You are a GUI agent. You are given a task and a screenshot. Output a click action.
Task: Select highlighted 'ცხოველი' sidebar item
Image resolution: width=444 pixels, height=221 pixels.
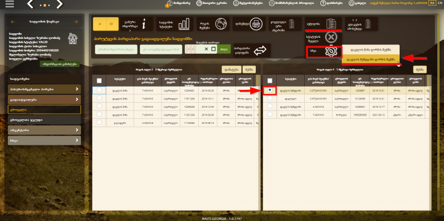44,109
